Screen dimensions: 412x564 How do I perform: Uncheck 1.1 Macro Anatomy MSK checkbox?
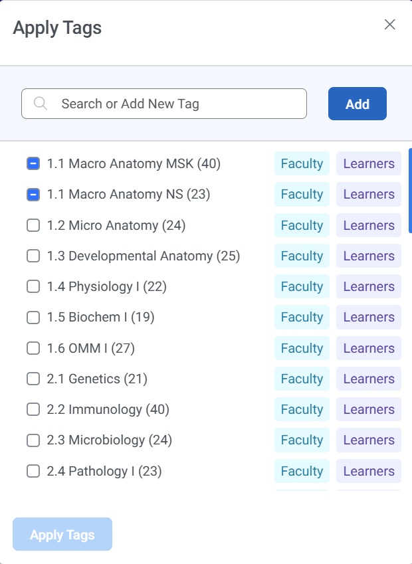point(33,163)
